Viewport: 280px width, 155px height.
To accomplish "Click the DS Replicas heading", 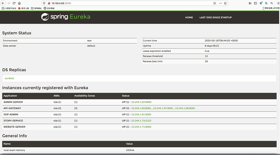I will [x=14, y=70].
